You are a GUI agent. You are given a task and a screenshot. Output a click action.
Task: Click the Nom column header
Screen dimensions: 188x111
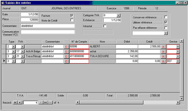pyautogui.click(x=102, y=42)
